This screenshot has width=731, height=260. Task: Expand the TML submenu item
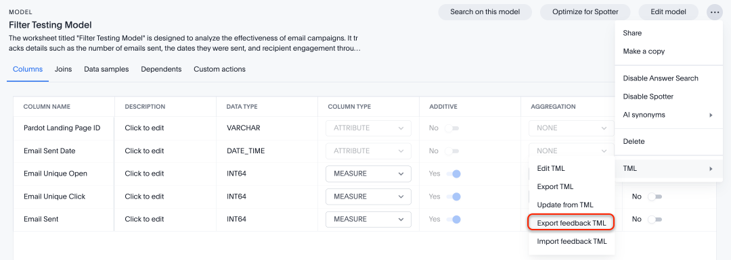pos(669,169)
